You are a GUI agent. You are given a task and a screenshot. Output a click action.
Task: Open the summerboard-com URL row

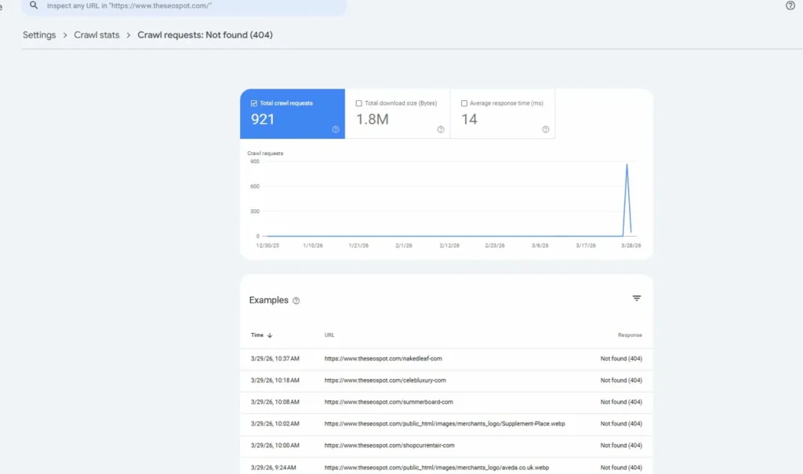point(388,402)
